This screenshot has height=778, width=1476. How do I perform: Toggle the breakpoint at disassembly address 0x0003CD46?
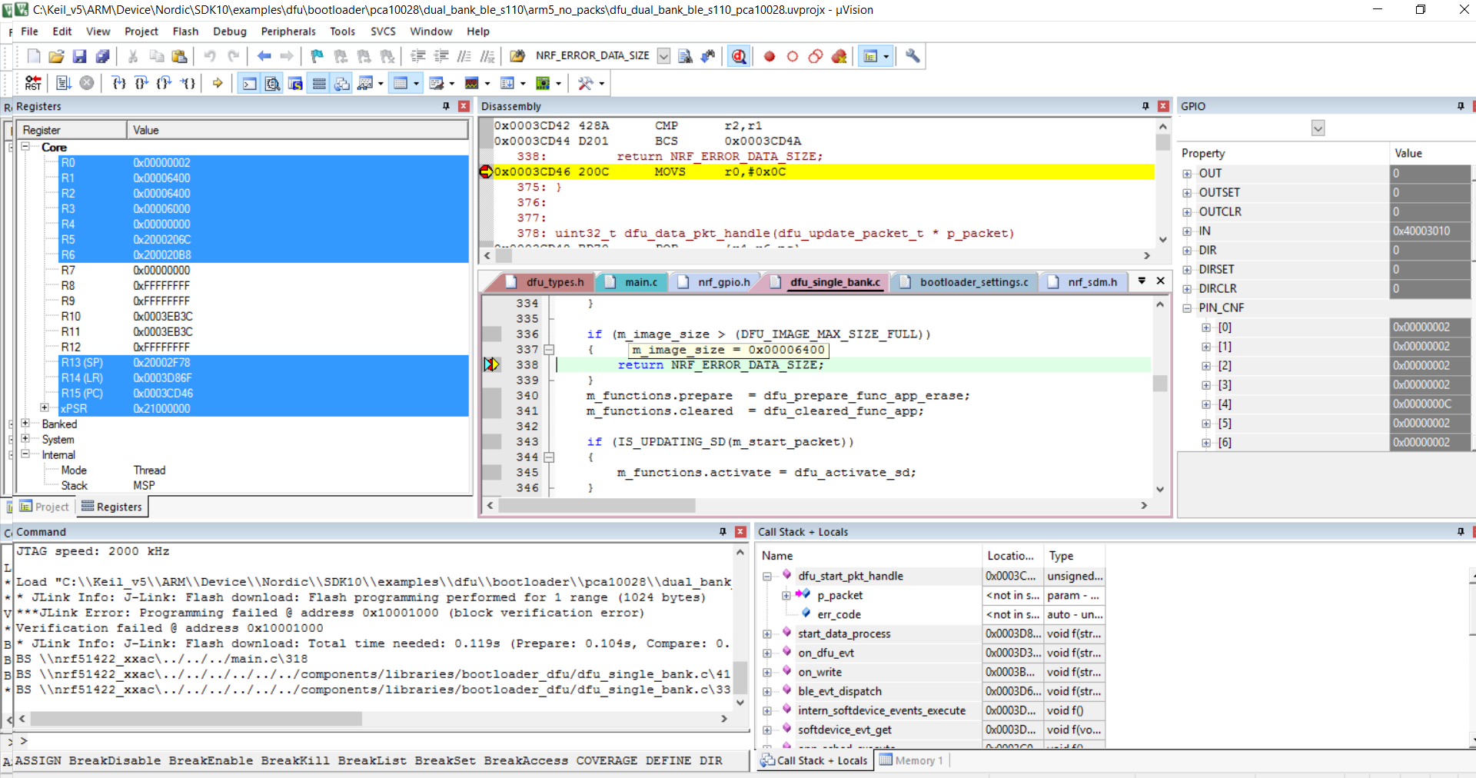pyautogui.click(x=486, y=171)
